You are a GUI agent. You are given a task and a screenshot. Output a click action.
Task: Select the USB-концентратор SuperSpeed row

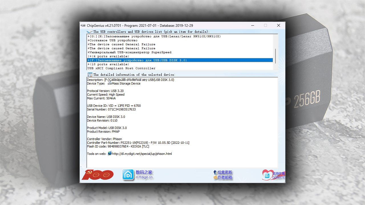tap(180, 52)
